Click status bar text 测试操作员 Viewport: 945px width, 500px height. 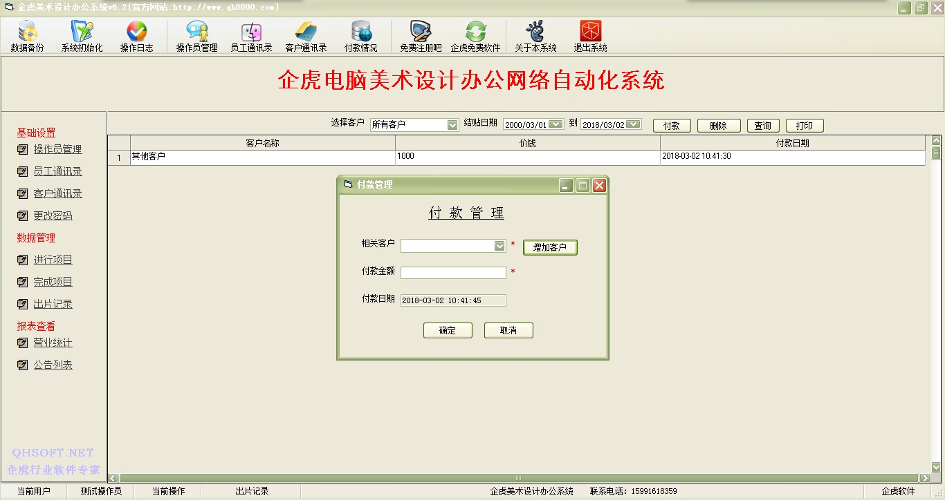tap(101, 492)
